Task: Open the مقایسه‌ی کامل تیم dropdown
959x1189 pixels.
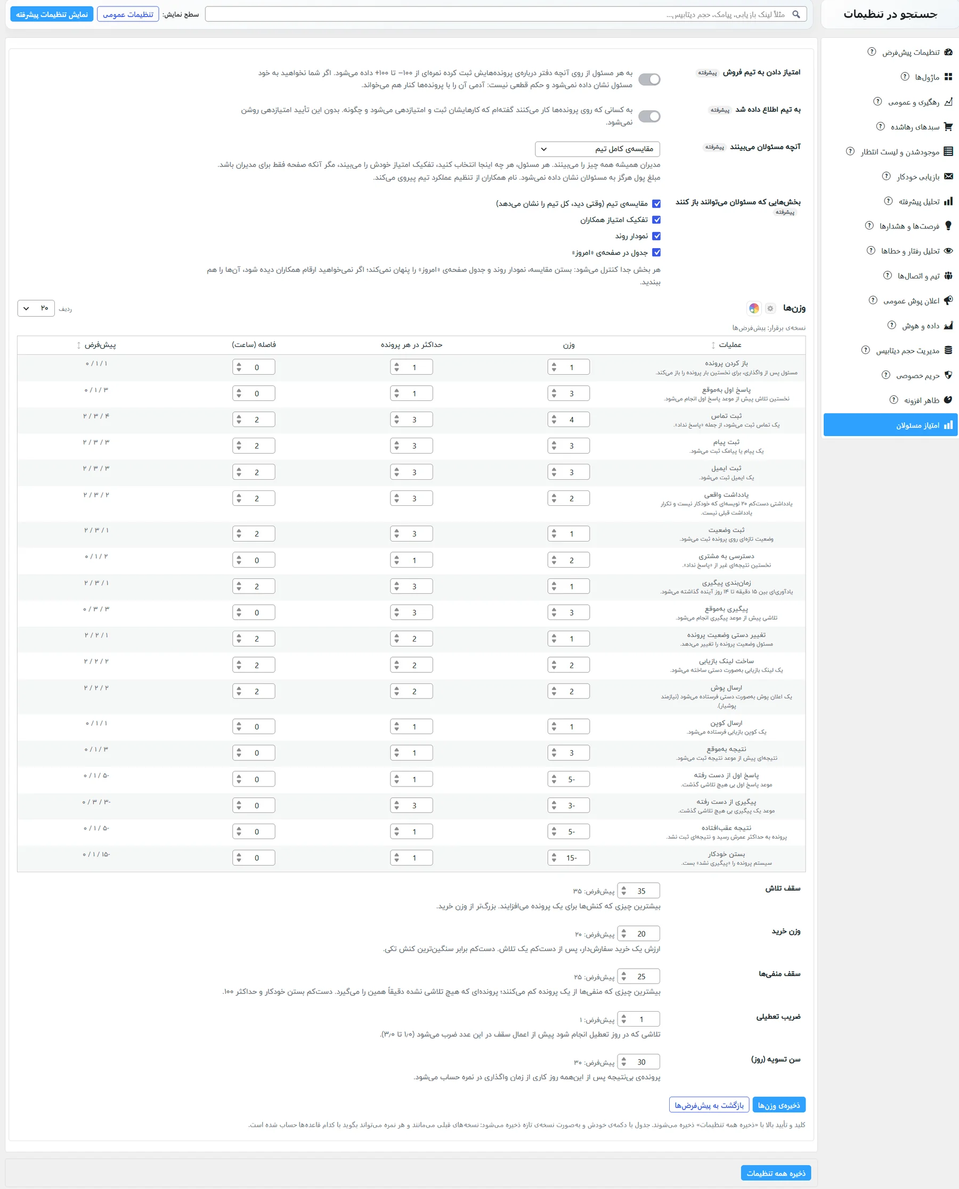Action: point(597,149)
